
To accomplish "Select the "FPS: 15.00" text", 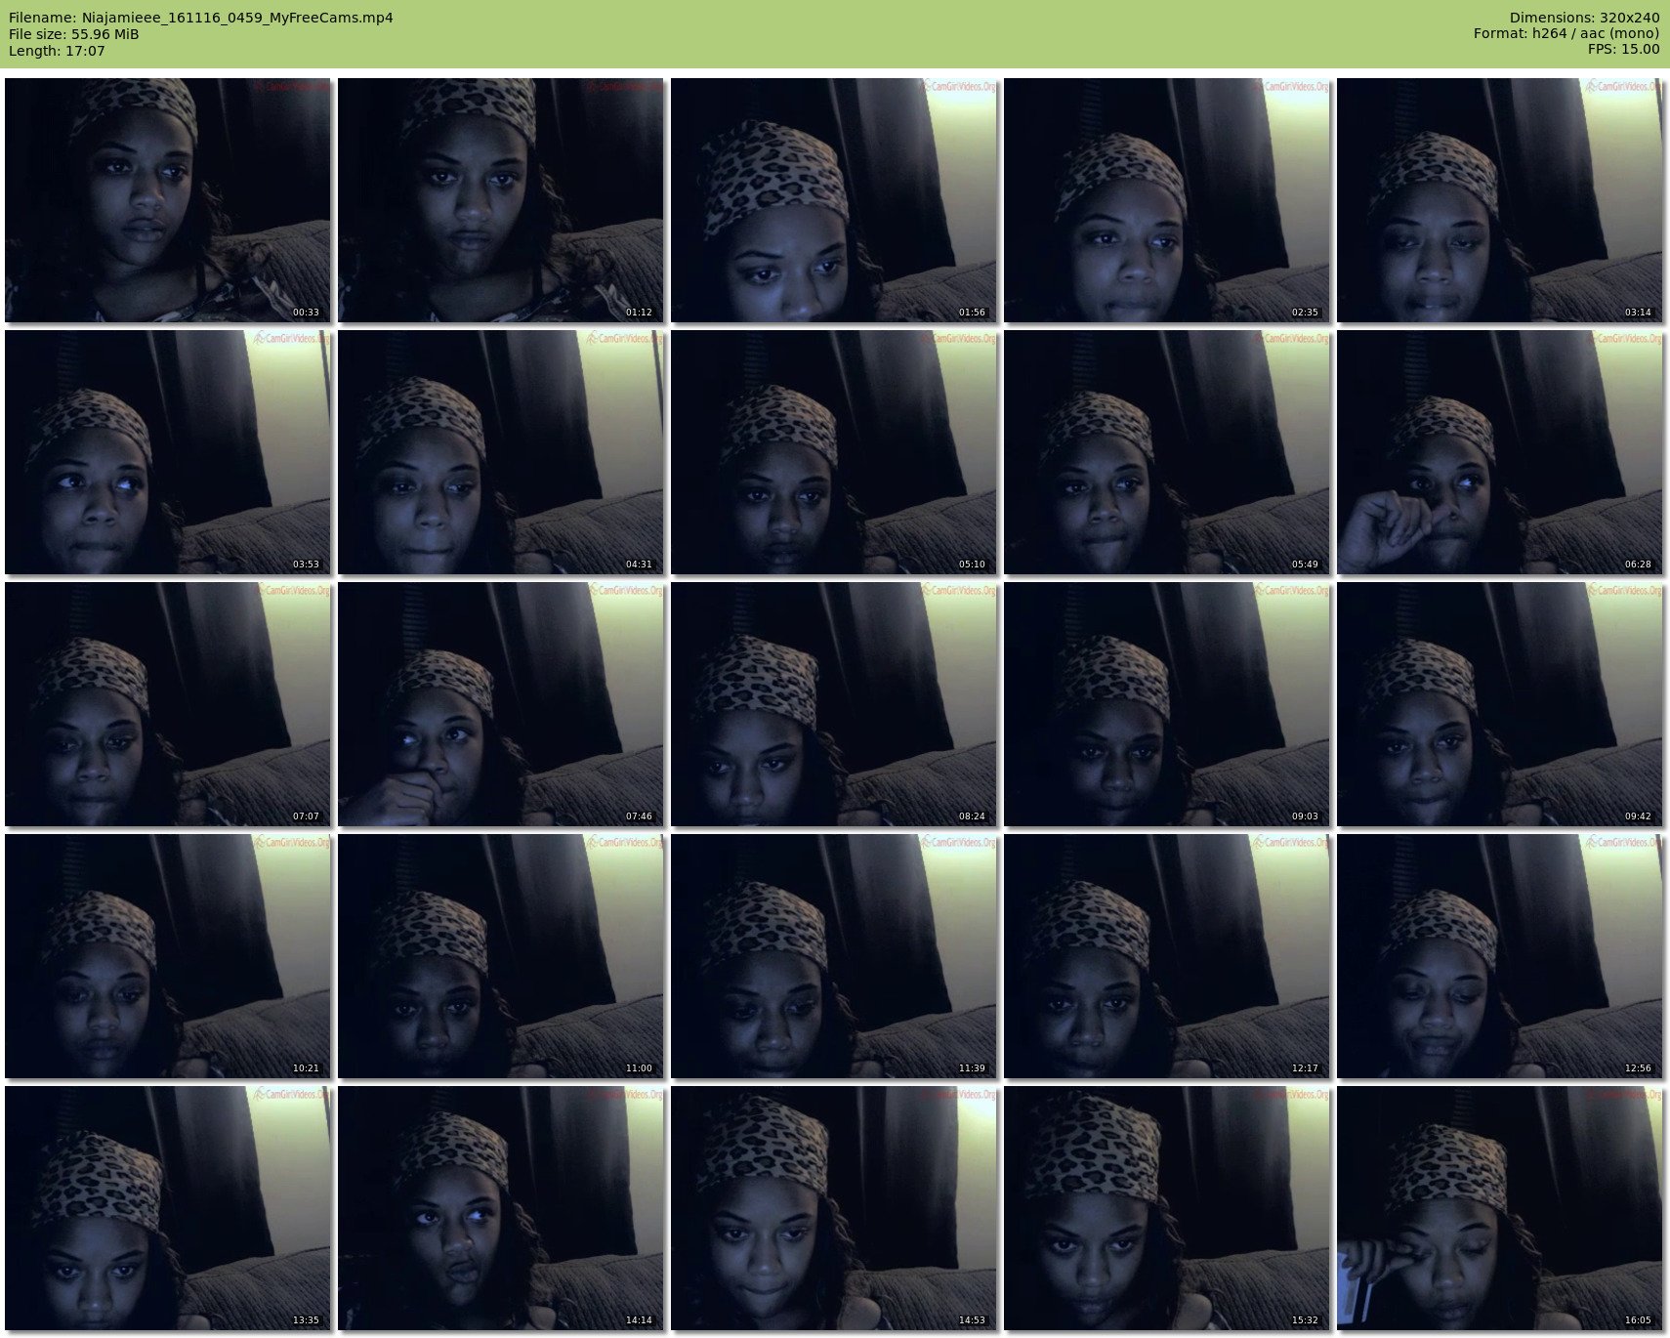I will [x=1623, y=50].
